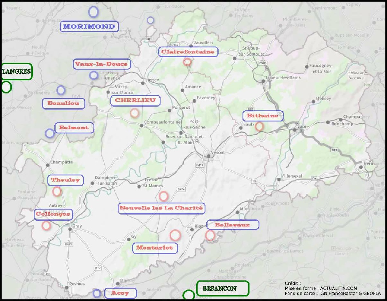Open the MORIMOND abbey label

click(x=89, y=26)
